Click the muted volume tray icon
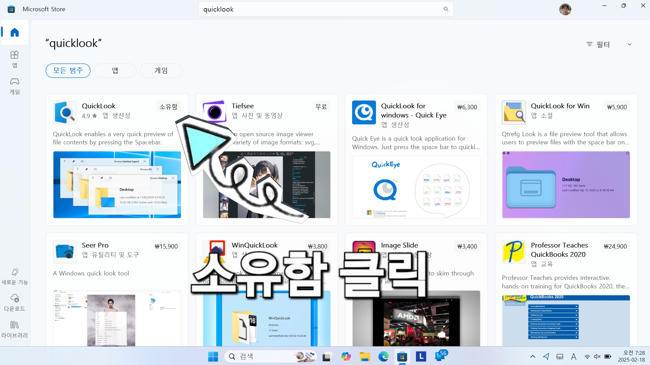The image size is (650, 365). 597,356
